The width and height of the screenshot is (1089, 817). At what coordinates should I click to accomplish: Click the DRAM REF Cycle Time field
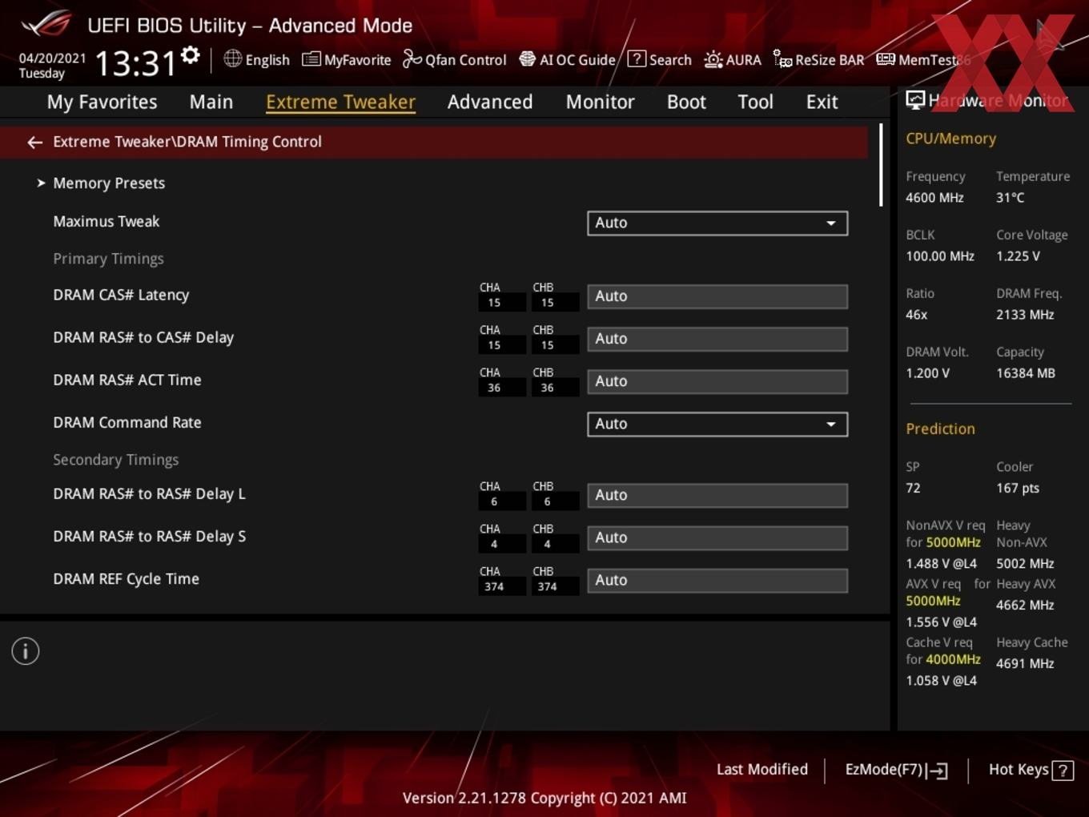coord(717,580)
